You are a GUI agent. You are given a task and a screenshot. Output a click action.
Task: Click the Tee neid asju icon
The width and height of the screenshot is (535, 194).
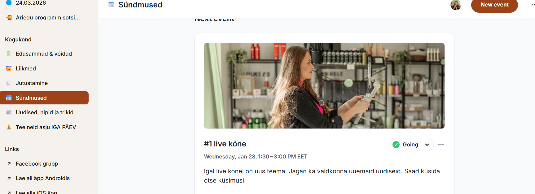pos(9,127)
